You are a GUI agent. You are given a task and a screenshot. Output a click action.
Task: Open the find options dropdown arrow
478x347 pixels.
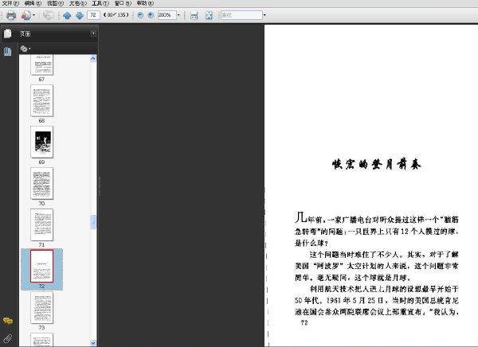264,15
